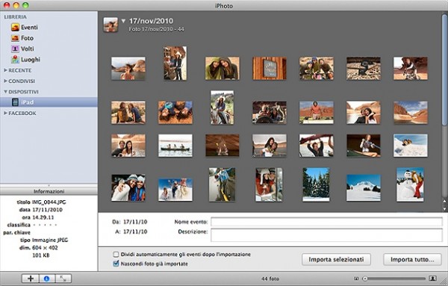Uncheck Nascondi foto già importate
The height and width of the screenshot is (286, 448).
[116, 264]
